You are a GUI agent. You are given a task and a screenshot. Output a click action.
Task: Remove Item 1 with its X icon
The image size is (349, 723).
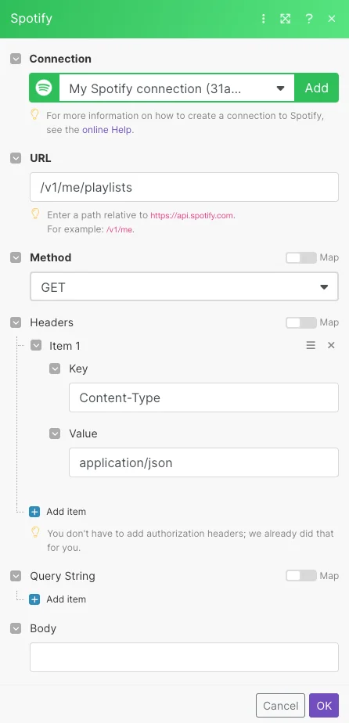[331, 345]
